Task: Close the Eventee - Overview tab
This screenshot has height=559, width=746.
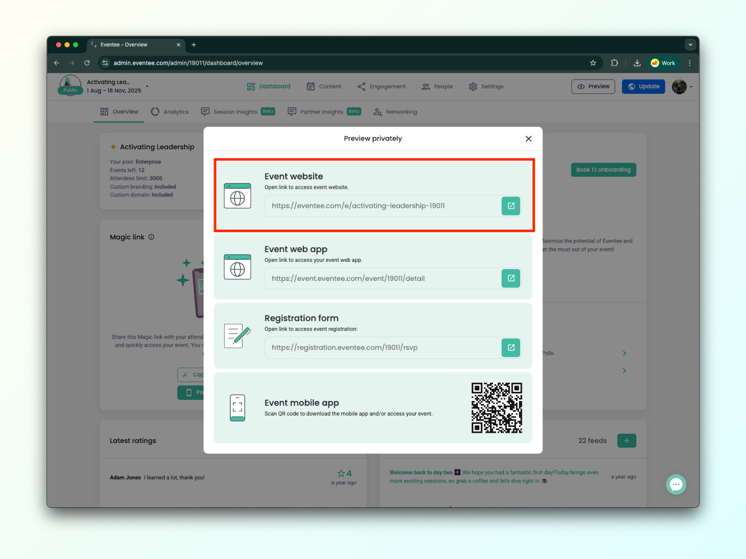Action: (179, 45)
